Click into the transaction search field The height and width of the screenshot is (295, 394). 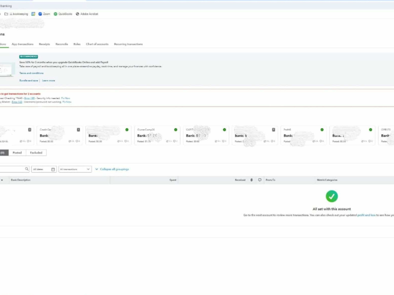point(14,169)
